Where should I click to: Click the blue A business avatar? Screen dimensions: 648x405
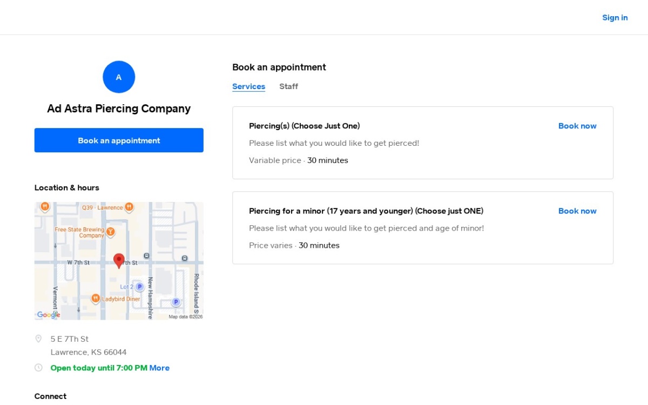tap(119, 77)
